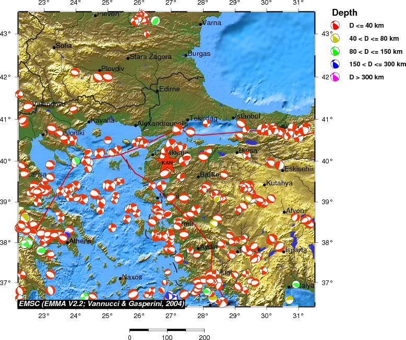This screenshot has width=406, height=340.
Task: Click the Athens city label
Action: click(80, 241)
